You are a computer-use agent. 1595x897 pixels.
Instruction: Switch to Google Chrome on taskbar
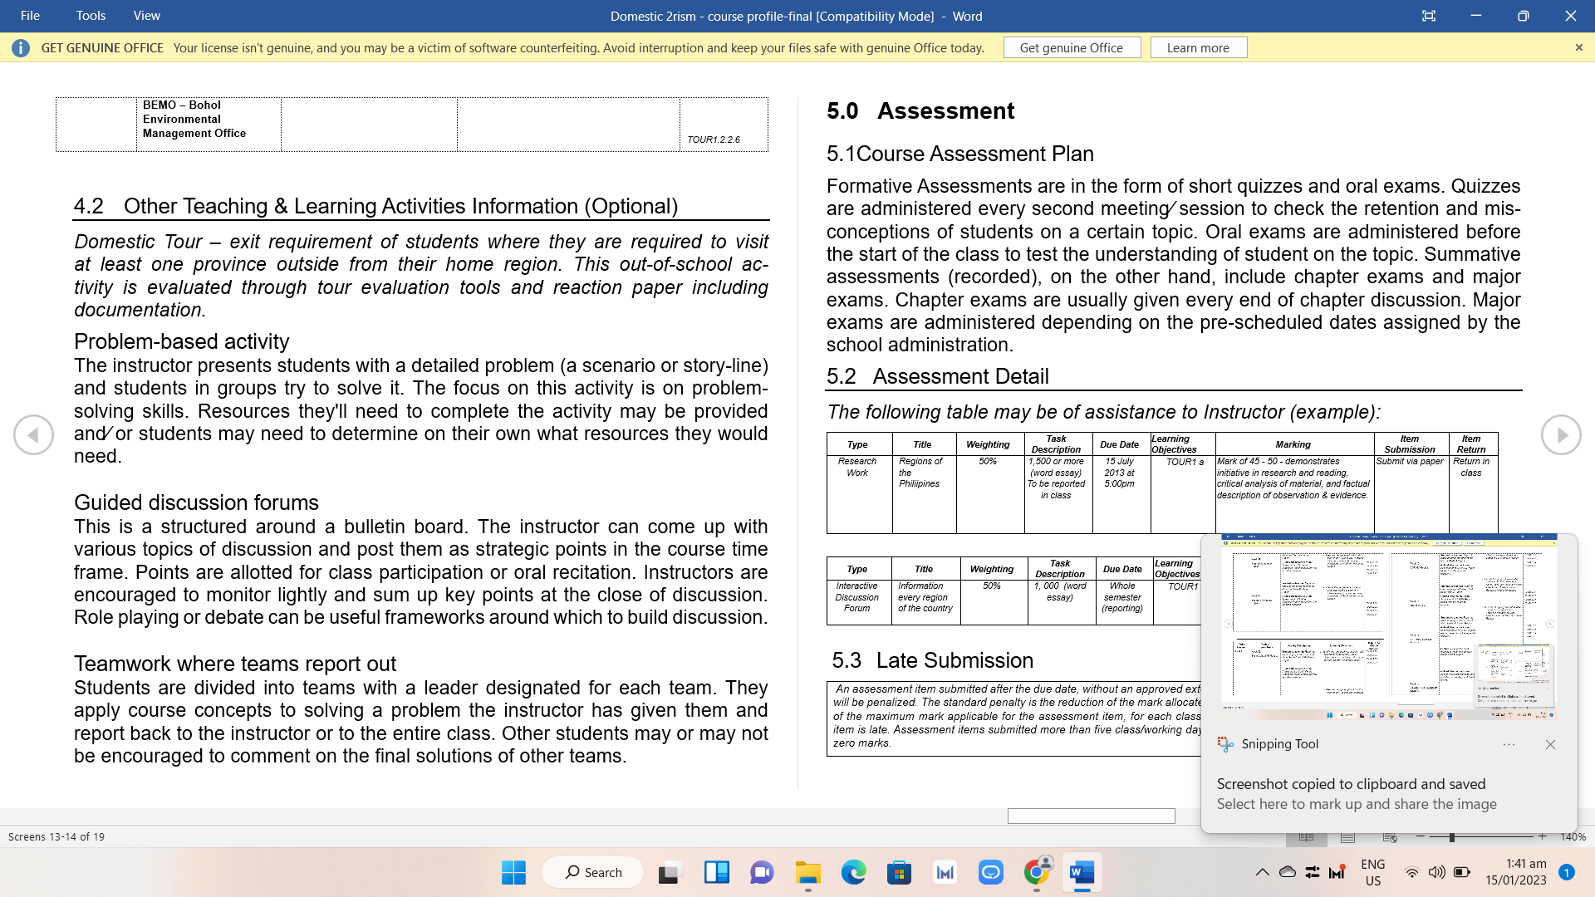click(1036, 872)
